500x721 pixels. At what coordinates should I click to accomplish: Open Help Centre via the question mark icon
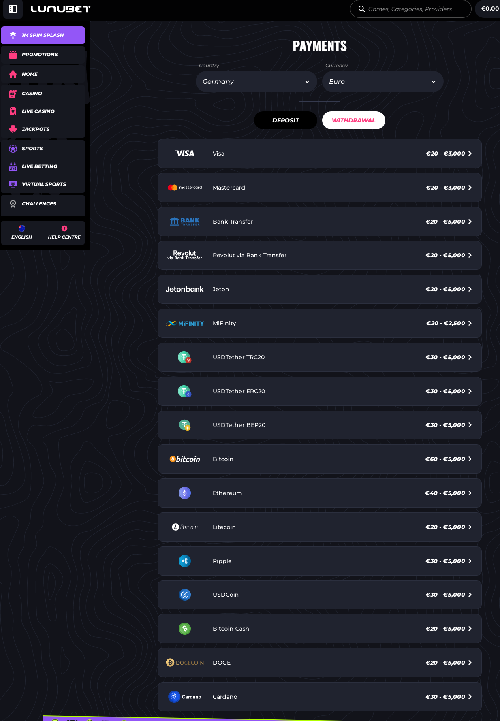pyautogui.click(x=64, y=228)
